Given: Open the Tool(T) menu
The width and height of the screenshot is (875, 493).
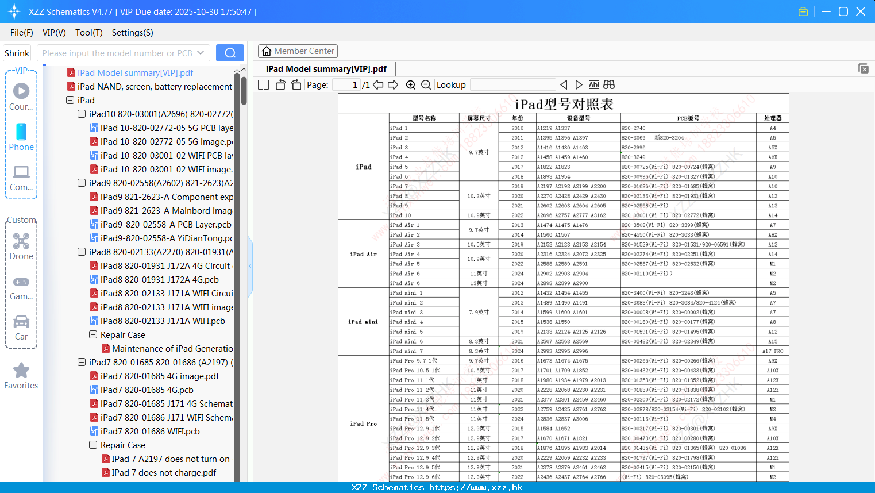Looking at the screenshot, I should pos(89,33).
